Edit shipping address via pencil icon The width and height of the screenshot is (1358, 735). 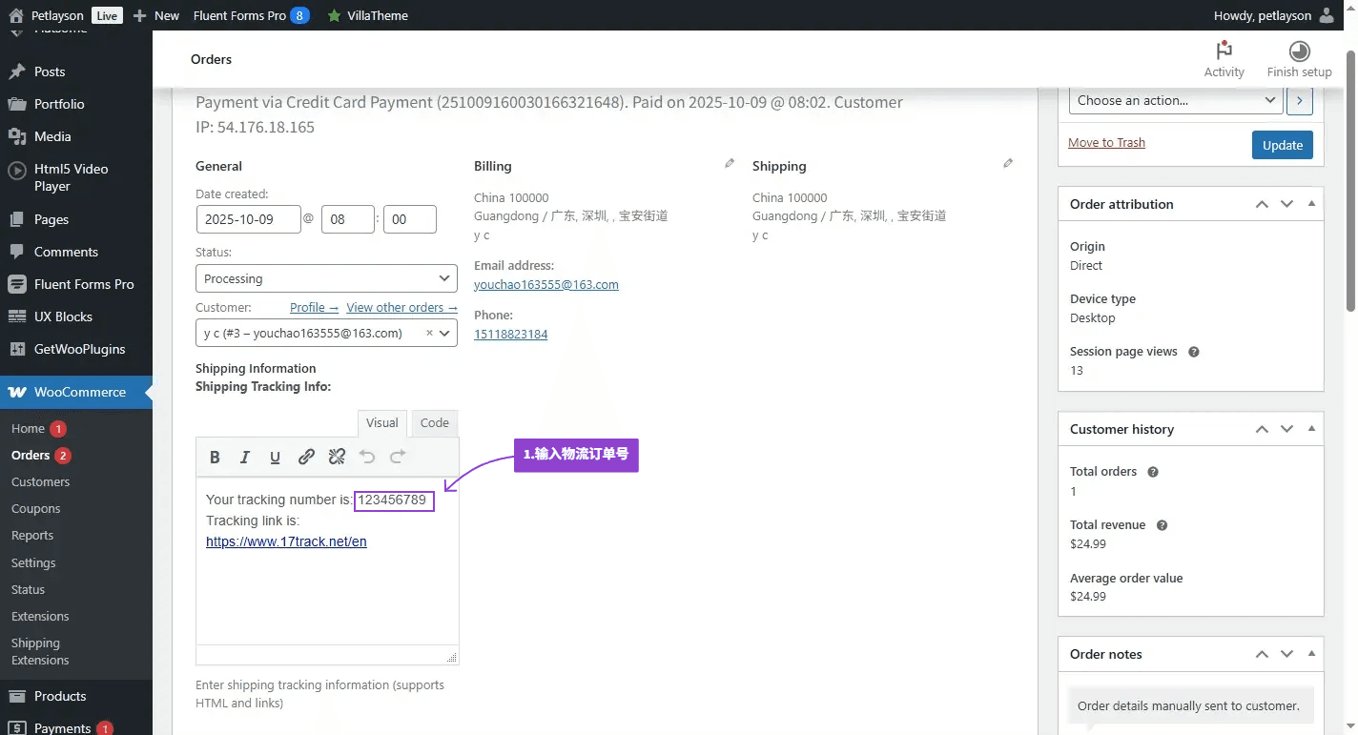(1008, 164)
